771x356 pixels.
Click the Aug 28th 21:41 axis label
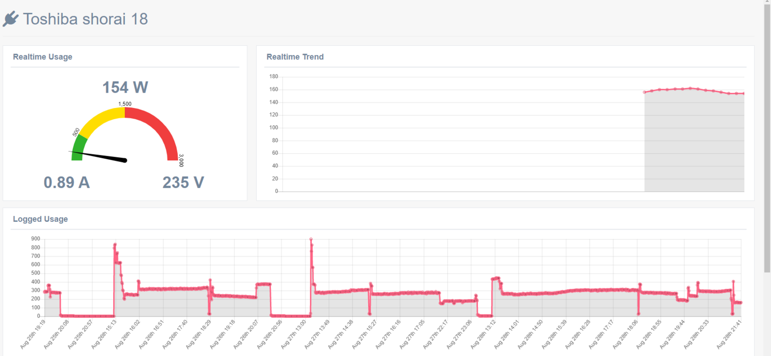[x=729, y=334]
